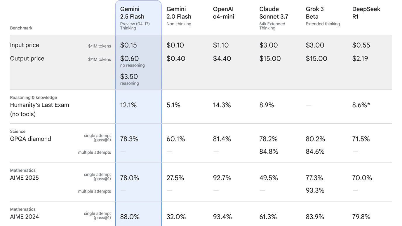
Task: Click the Gemini 2.5 Flash column header
Action: 132,13
